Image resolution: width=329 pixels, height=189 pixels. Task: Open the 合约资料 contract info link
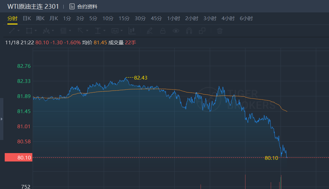87,7
